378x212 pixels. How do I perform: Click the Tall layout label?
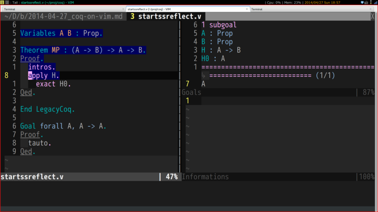15,2
